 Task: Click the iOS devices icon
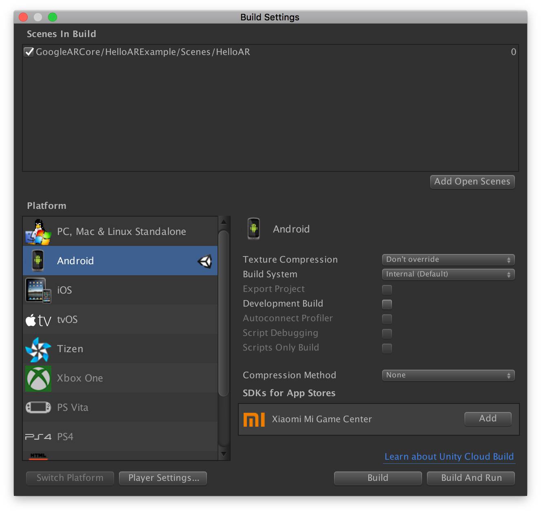click(38, 290)
